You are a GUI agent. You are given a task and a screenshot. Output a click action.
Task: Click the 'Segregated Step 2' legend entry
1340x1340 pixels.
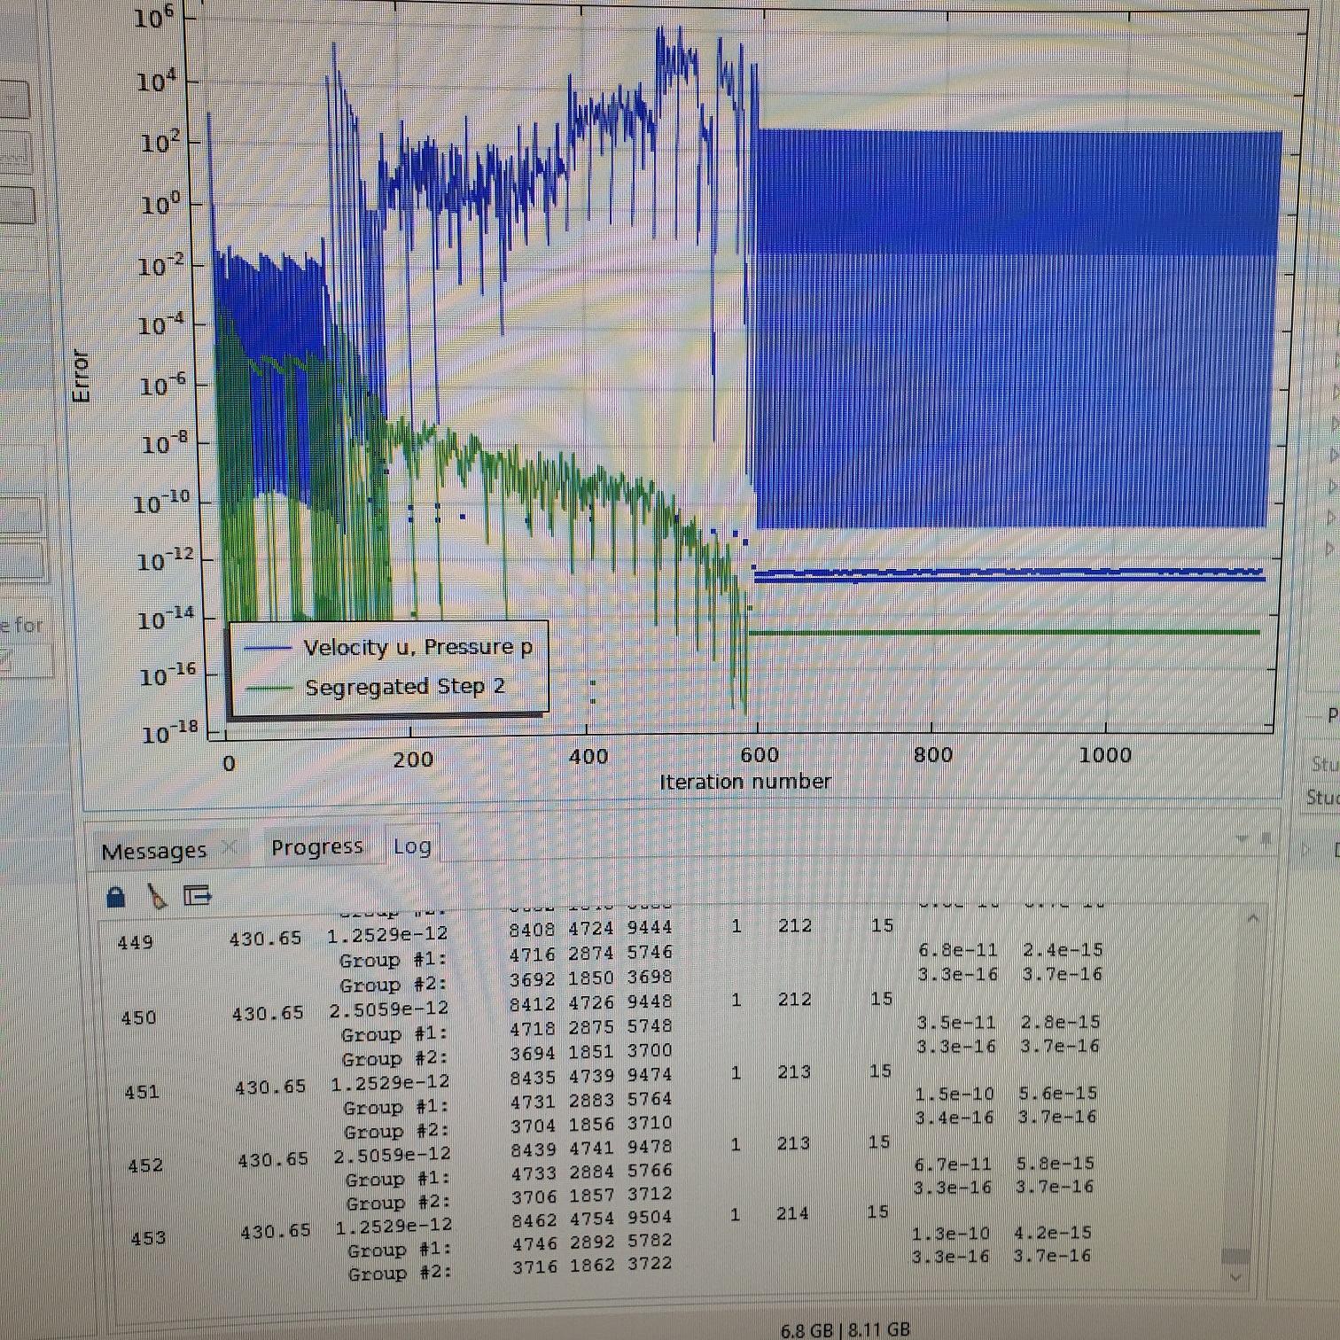[x=404, y=687]
